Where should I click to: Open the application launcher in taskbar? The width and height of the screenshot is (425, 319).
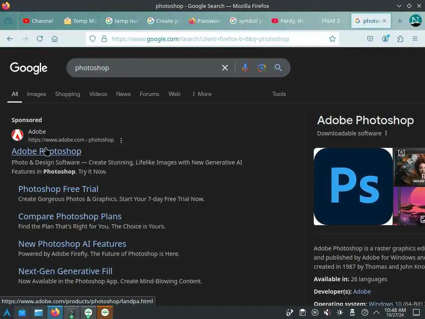(x=7, y=312)
